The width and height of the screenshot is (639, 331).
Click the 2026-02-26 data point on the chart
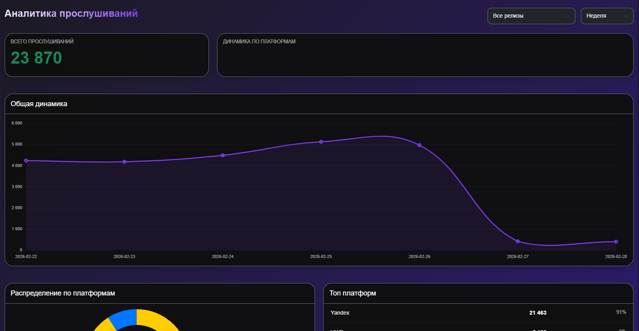(x=420, y=145)
